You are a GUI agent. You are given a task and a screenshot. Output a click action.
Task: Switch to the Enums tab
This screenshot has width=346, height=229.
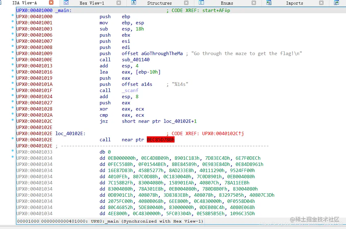pyautogui.click(x=227, y=3)
